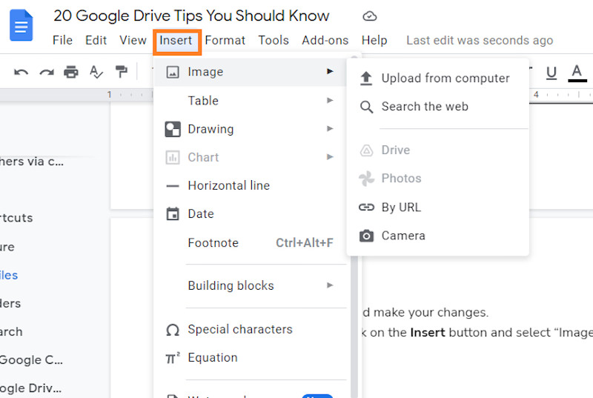Expand the Building blocks submenu arrow
593x398 pixels.
click(x=330, y=285)
